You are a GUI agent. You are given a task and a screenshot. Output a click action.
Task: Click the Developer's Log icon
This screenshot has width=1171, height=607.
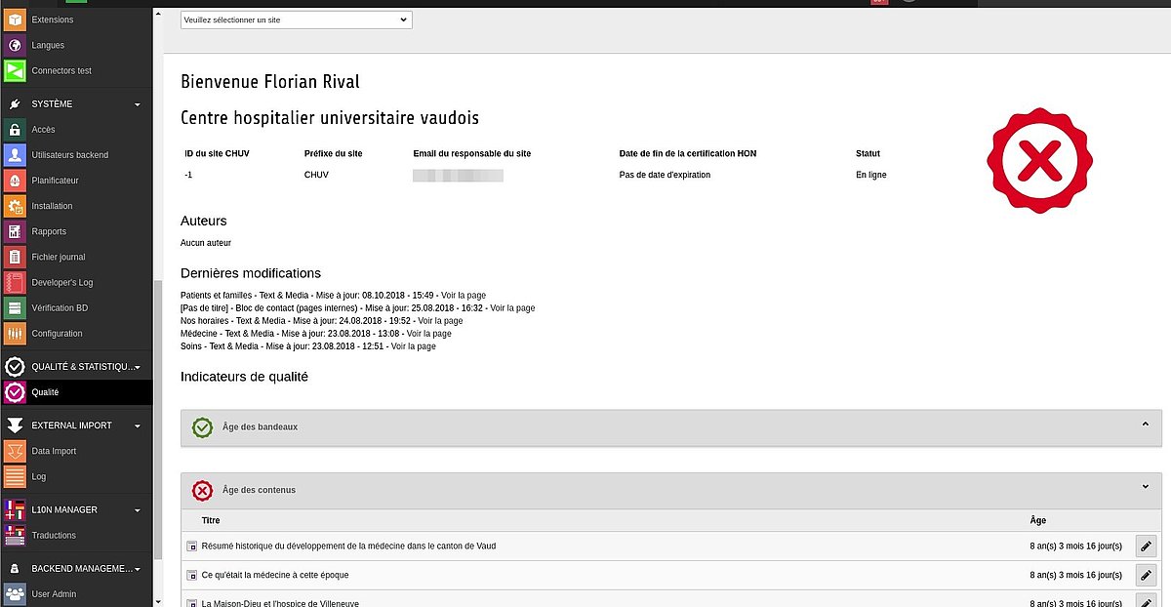pyautogui.click(x=14, y=282)
